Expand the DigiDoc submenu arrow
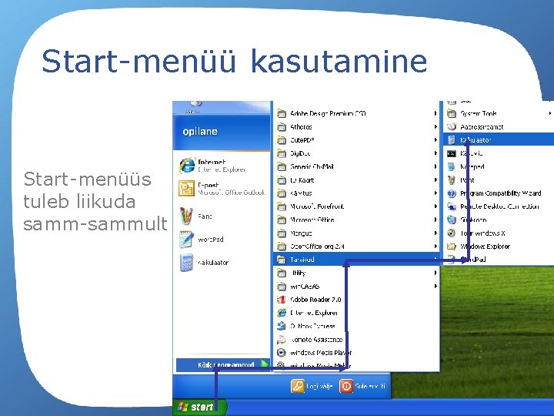Screen dimensions: 554x416 pos(436,153)
